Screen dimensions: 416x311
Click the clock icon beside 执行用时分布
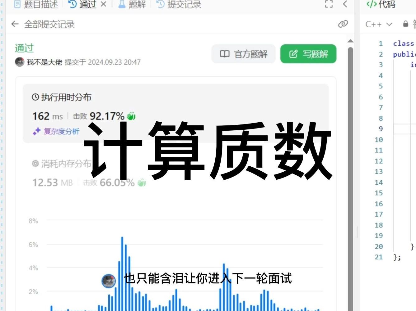click(35, 97)
